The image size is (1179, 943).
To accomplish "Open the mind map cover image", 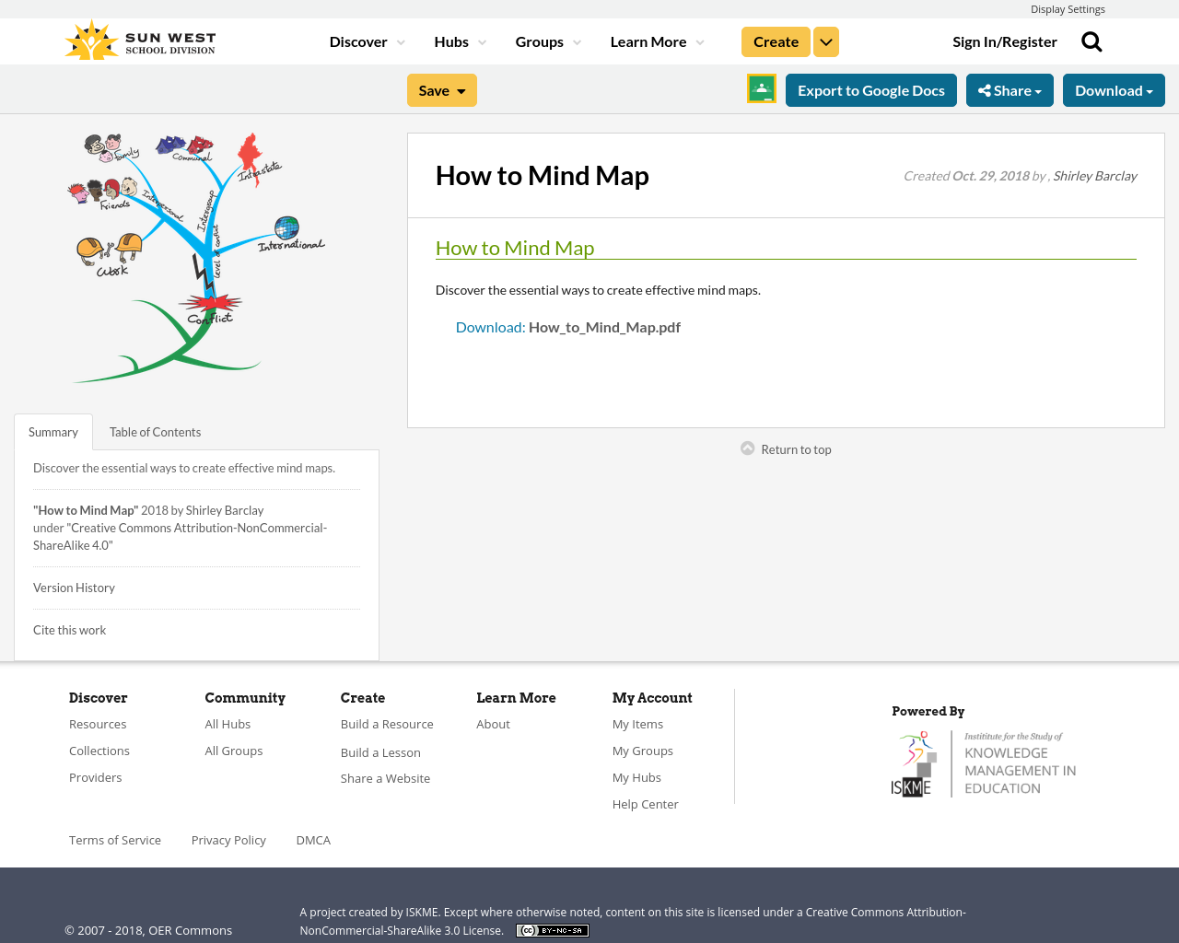I will click(x=194, y=258).
